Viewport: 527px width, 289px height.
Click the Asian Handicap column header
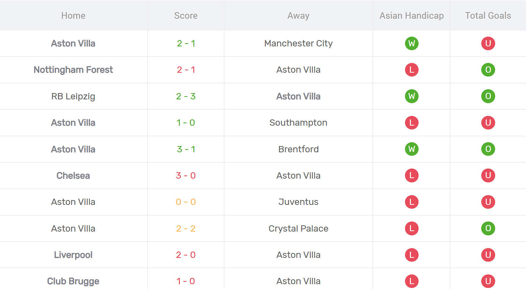[411, 16]
